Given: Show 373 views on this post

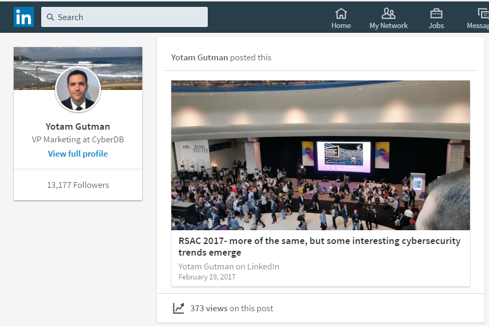Looking at the screenshot, I should pyautogui.click(x=232, y=308).
